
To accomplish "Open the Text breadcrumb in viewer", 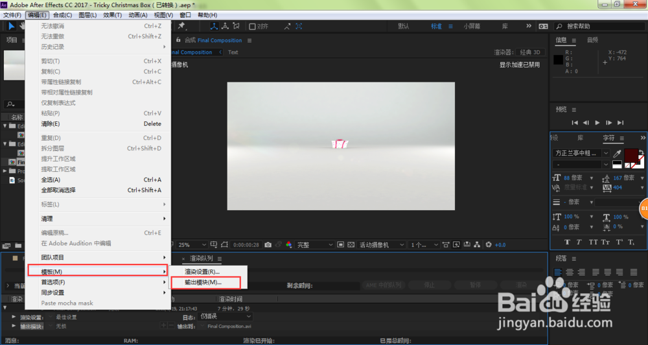I will pyautogui.click(x=233, y=52).
